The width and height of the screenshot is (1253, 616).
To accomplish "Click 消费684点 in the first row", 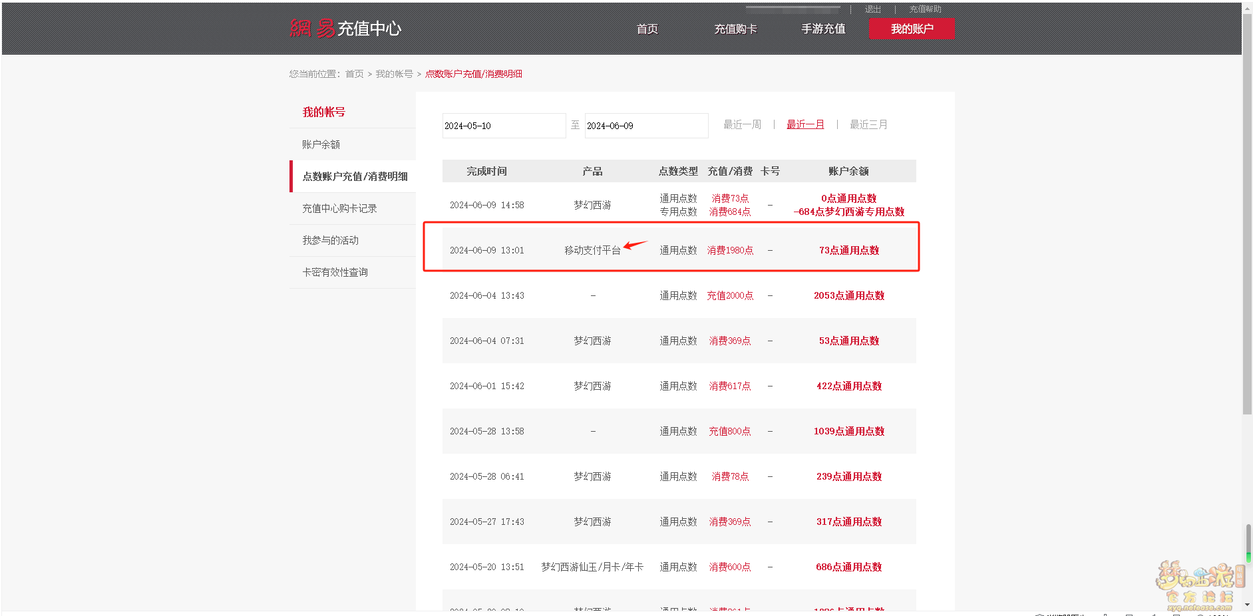I will click(730, 212).
